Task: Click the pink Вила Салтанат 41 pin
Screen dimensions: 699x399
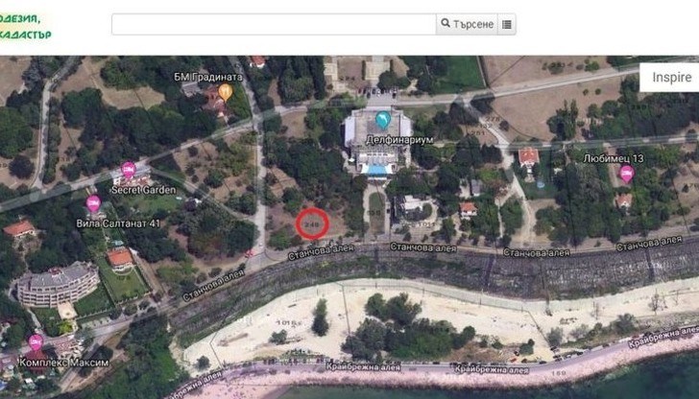Action: pyautogui.click(x=94, y=204)
